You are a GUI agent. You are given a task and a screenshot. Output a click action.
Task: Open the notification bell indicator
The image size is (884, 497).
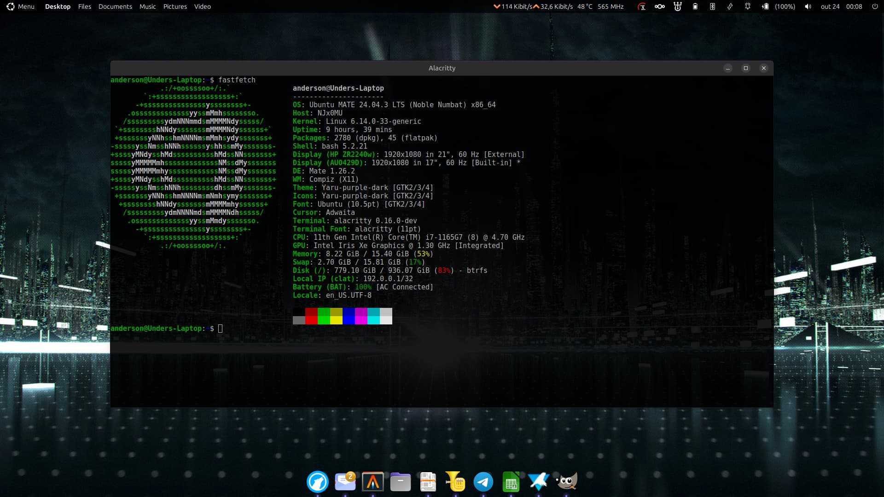click(x=747, y=6)
